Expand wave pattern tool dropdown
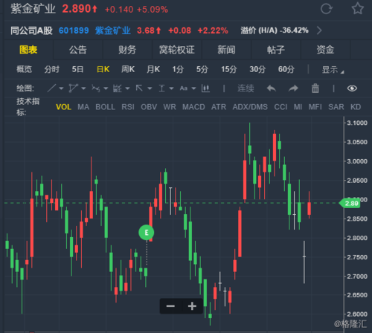The image size is (372, 333). click(x=106, y=88)
